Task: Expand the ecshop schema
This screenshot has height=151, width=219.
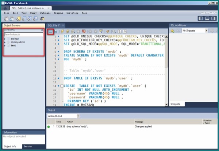Action: coord(5,39)
